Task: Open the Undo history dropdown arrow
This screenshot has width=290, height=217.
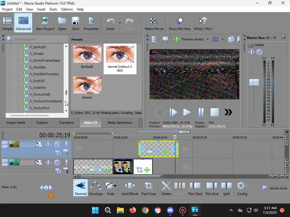Action: tap(120, 23)
